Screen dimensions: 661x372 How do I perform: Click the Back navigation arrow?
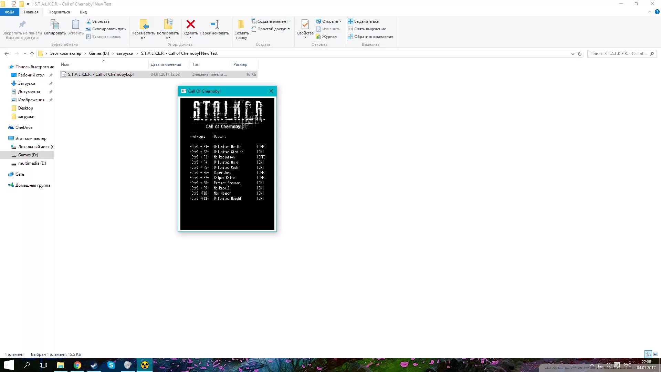pos(7,54)
